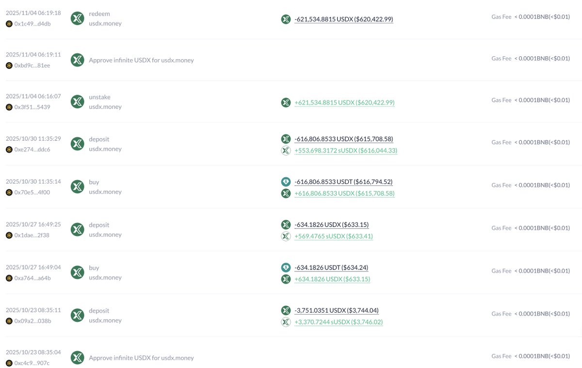Click the approve text in the 2025/11/04 06:19:11 row
582x368 pixels.
pos(141,60)
